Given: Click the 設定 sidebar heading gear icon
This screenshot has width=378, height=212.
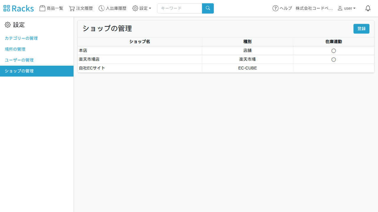Looking at the screenshot, I should (x=8, y=25).
